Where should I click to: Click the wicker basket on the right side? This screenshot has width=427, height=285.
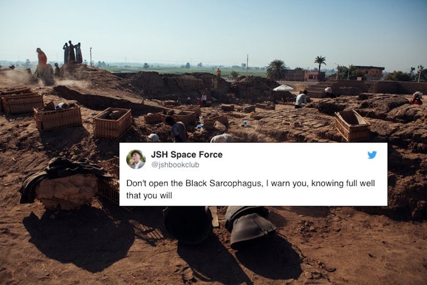(x=352, y=125)
